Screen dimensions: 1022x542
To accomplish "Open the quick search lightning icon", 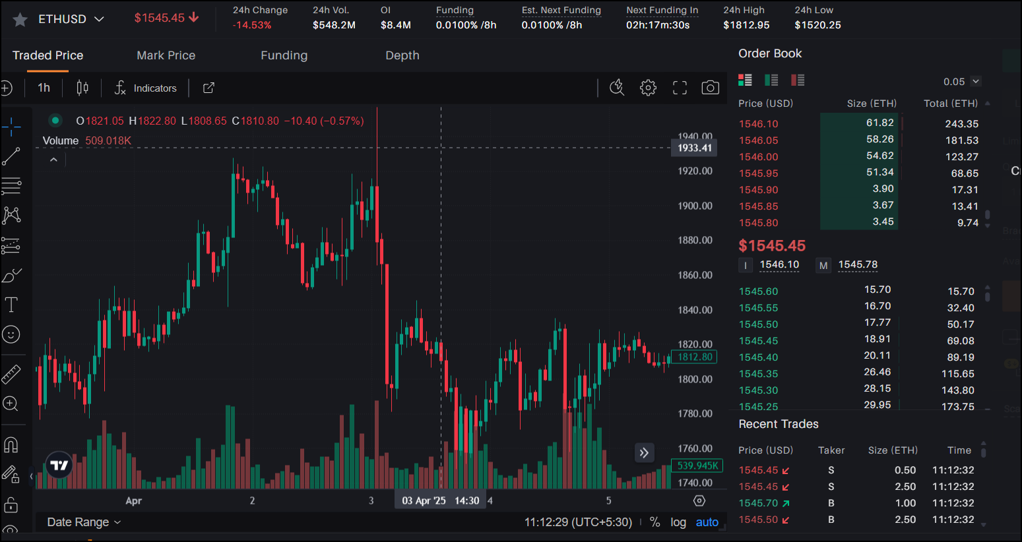I will (617, 87).
